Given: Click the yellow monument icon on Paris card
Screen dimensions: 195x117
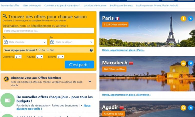Looking at the screenshot, I should (183, 19).
